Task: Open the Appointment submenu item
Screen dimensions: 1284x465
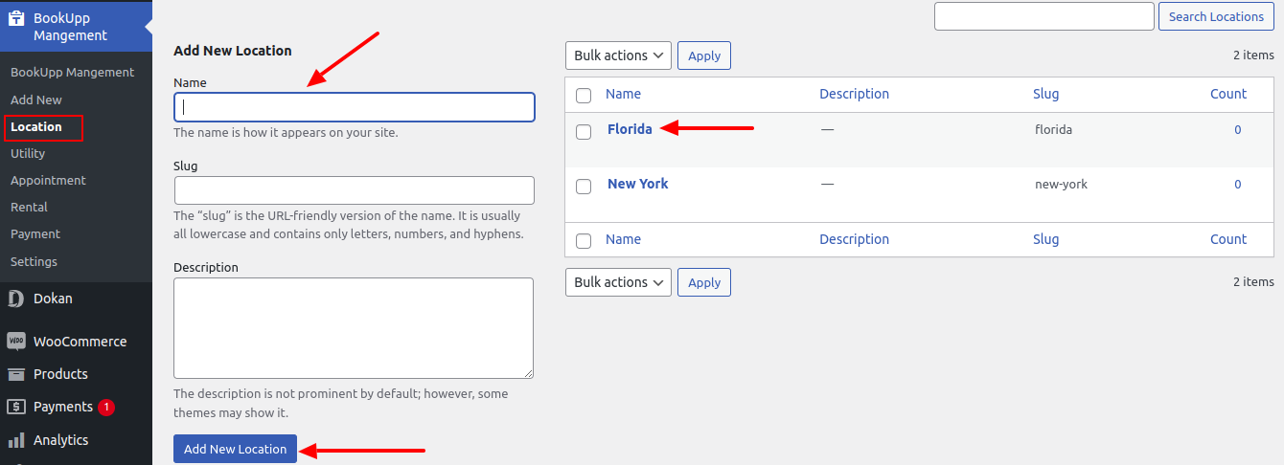Action: 48,180
